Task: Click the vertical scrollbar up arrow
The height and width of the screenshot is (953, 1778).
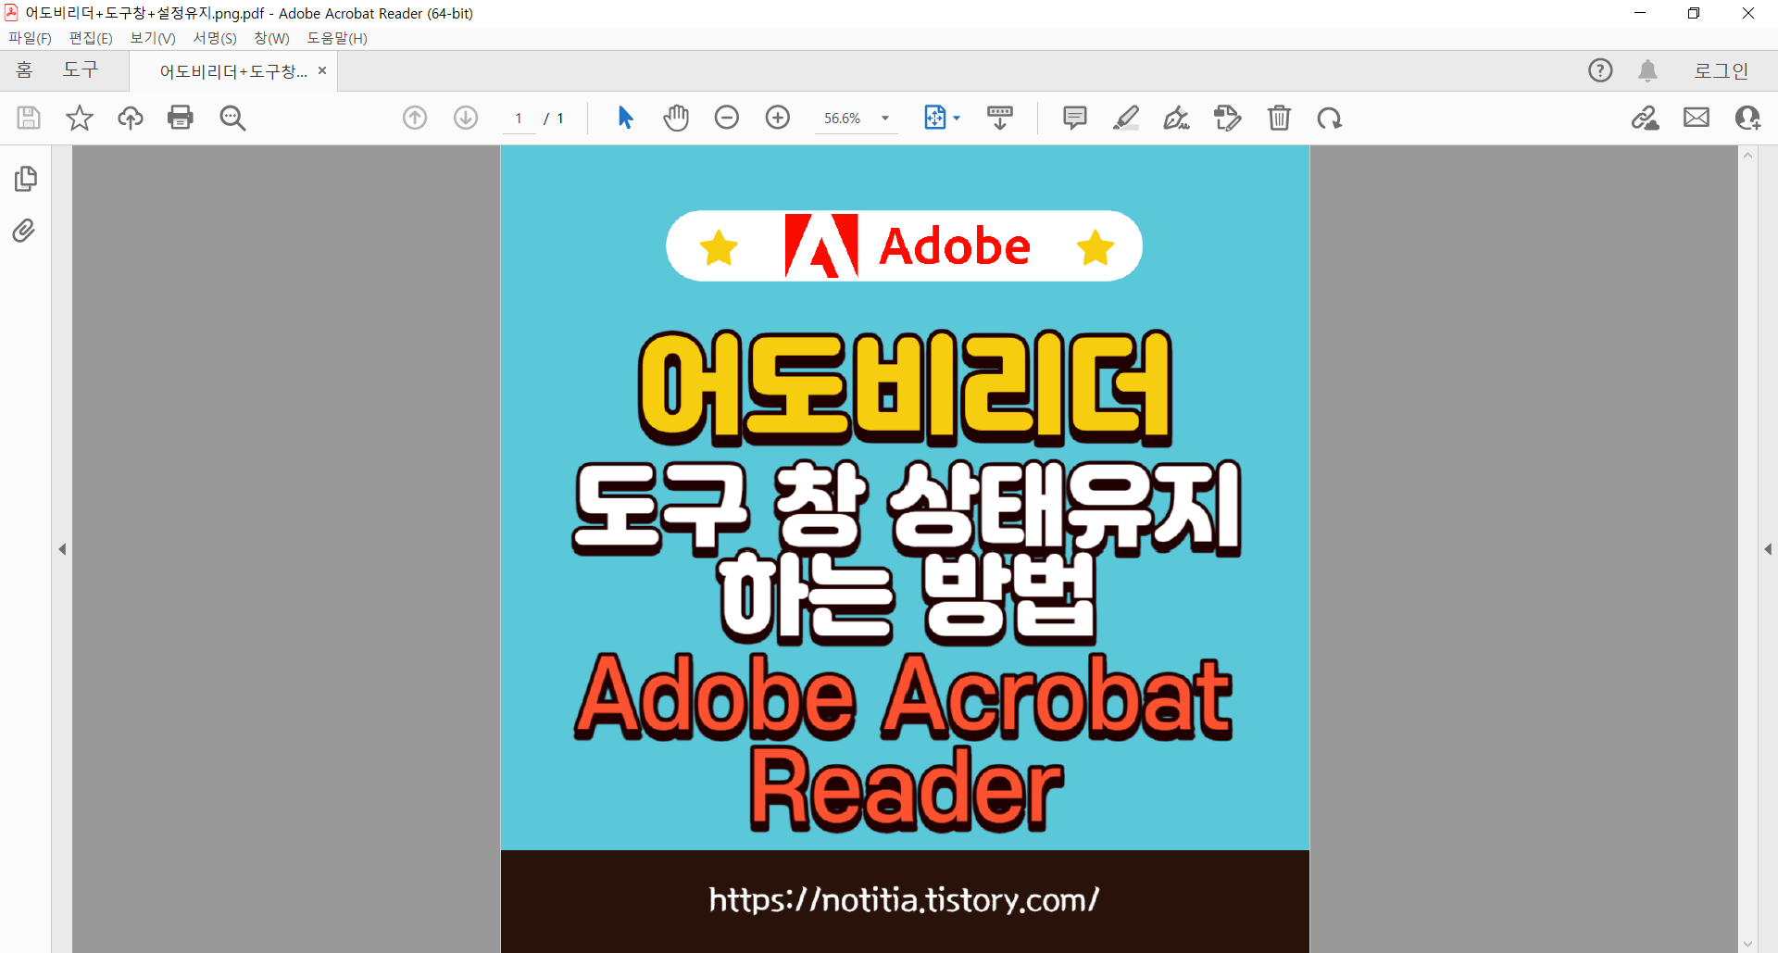Action: pyautogui.click(x=1747, y=156)
